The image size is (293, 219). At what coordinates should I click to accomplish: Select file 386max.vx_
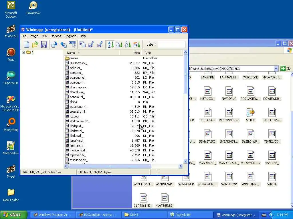(x=76, y=63)
